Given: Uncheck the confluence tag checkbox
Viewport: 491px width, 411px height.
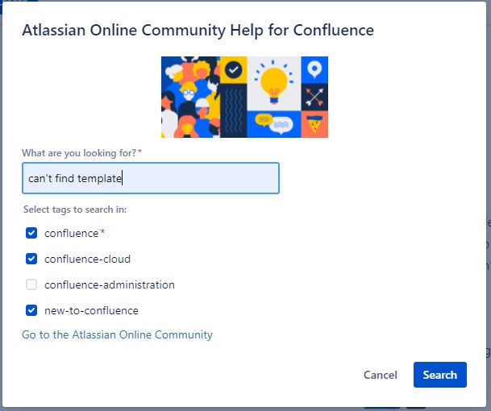Looking at the screenshot, I should point(31,233).
